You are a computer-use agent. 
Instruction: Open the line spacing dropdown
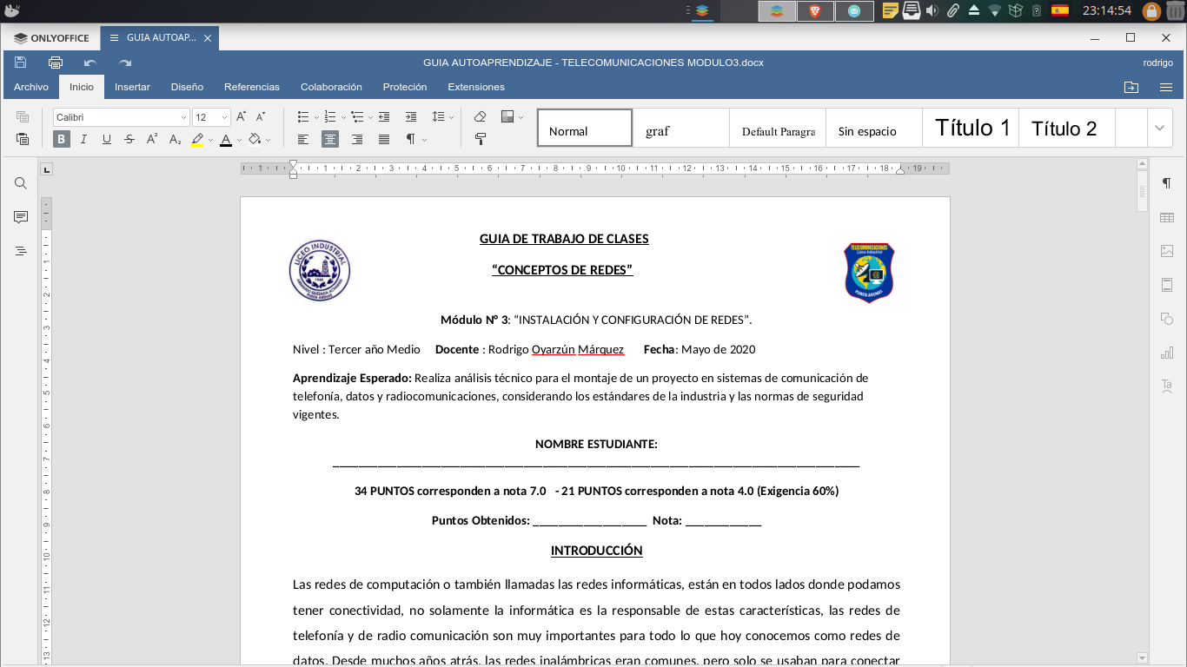[x=442, y=116]
